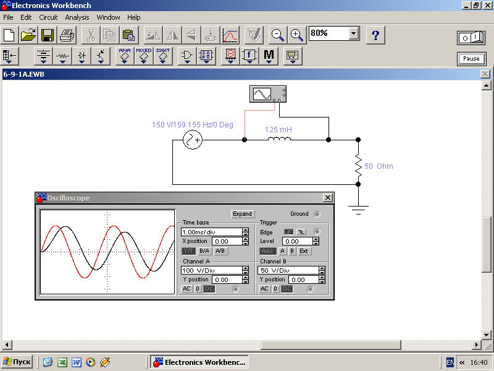Select Y/T display mode on oscilloscope

click(x=188, y=251)
